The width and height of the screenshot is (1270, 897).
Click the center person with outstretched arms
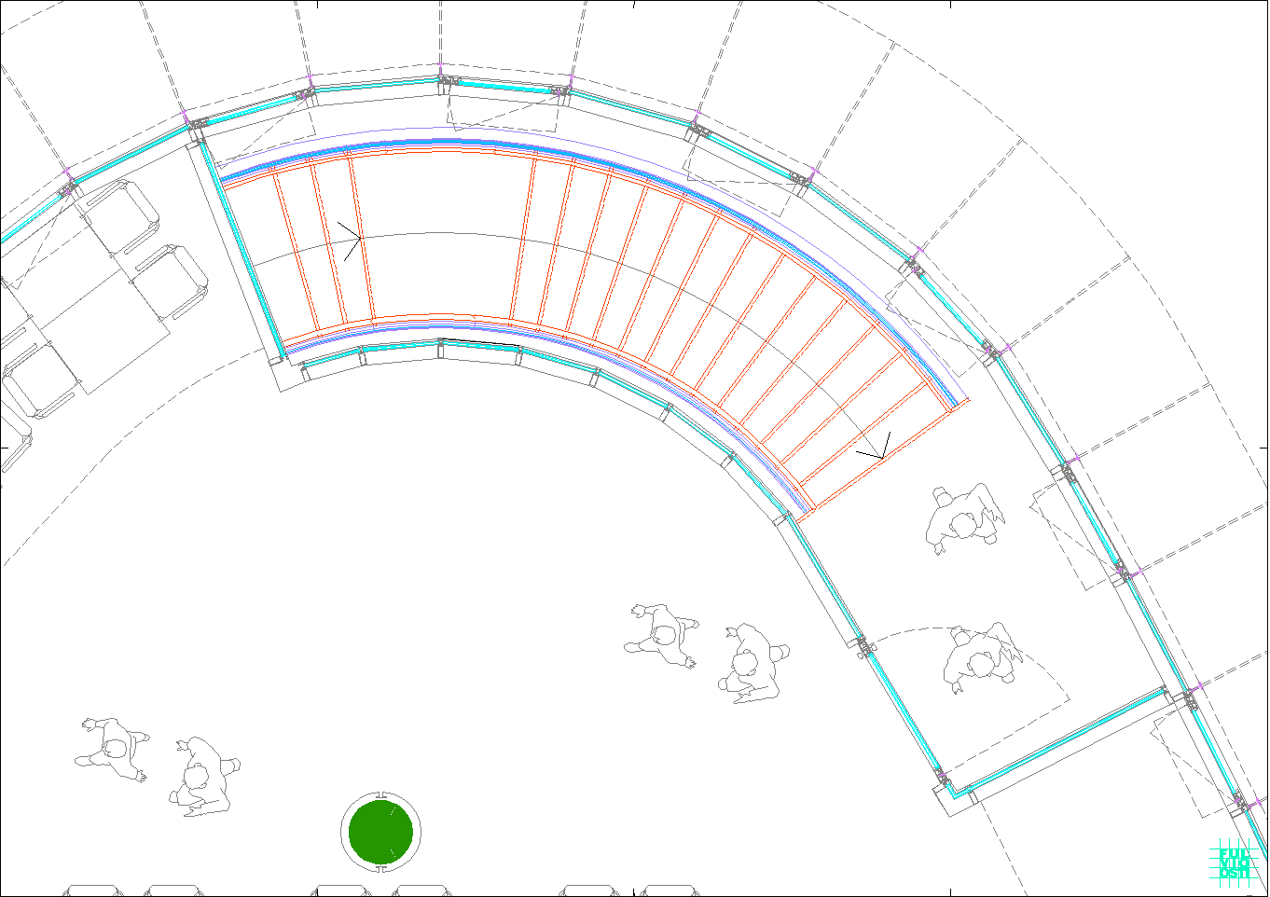coord(664,637)
